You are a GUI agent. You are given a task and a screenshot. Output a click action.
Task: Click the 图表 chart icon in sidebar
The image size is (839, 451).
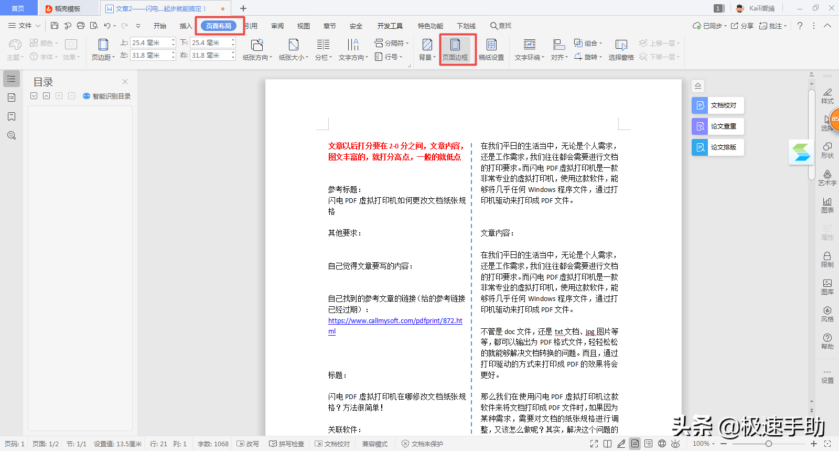[827, 205]
